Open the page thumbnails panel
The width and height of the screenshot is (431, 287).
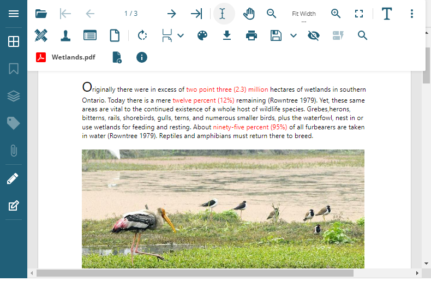point(14,41)
